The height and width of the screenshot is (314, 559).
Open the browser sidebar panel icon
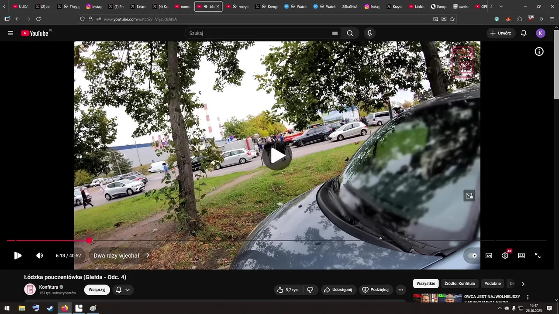(x=7, y=19)
